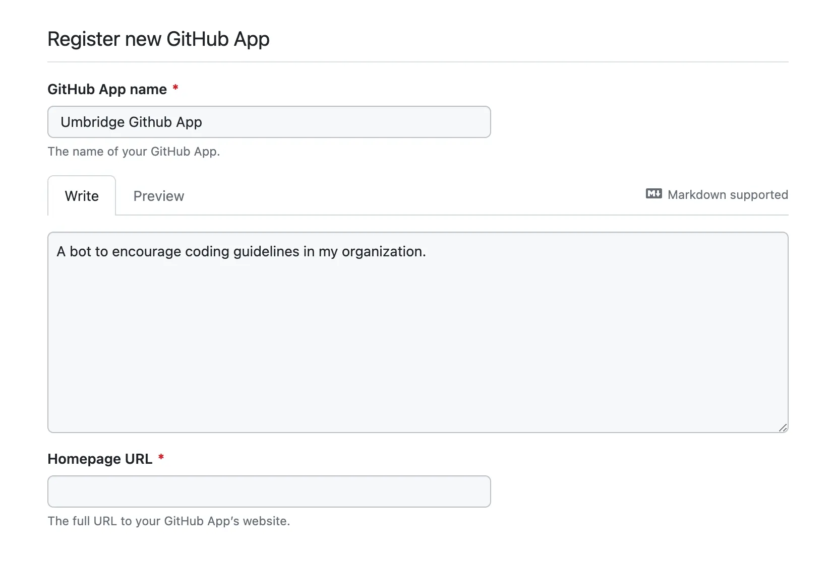Click the Homepage URL label
This screenshot has width=833, height=567.
(x=100, y=459)
